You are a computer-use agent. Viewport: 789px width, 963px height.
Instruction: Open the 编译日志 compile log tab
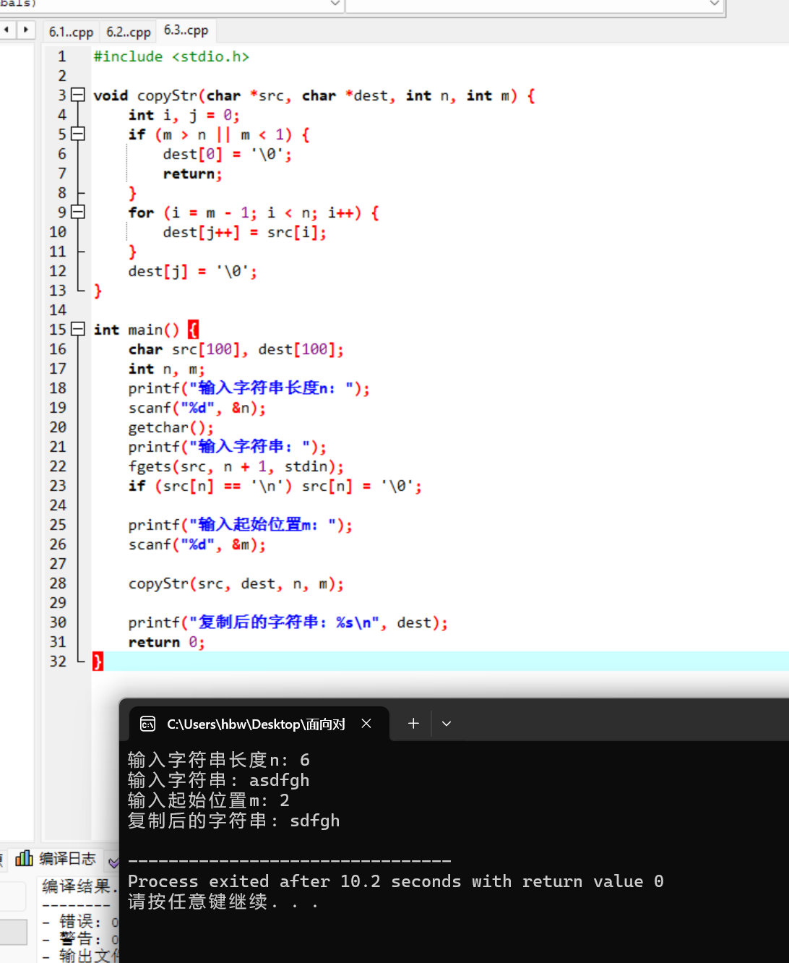[x=67, y=858]
